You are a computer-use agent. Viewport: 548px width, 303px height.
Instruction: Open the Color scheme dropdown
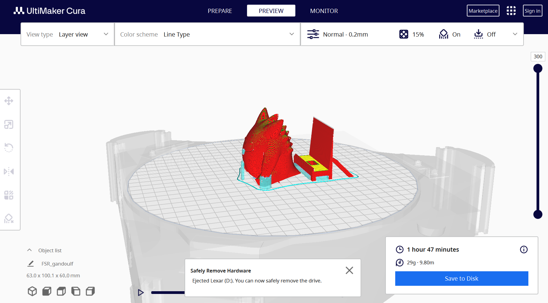[x=207, y=34]
